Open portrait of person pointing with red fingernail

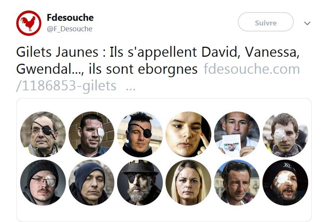click(x=188, y=134)
